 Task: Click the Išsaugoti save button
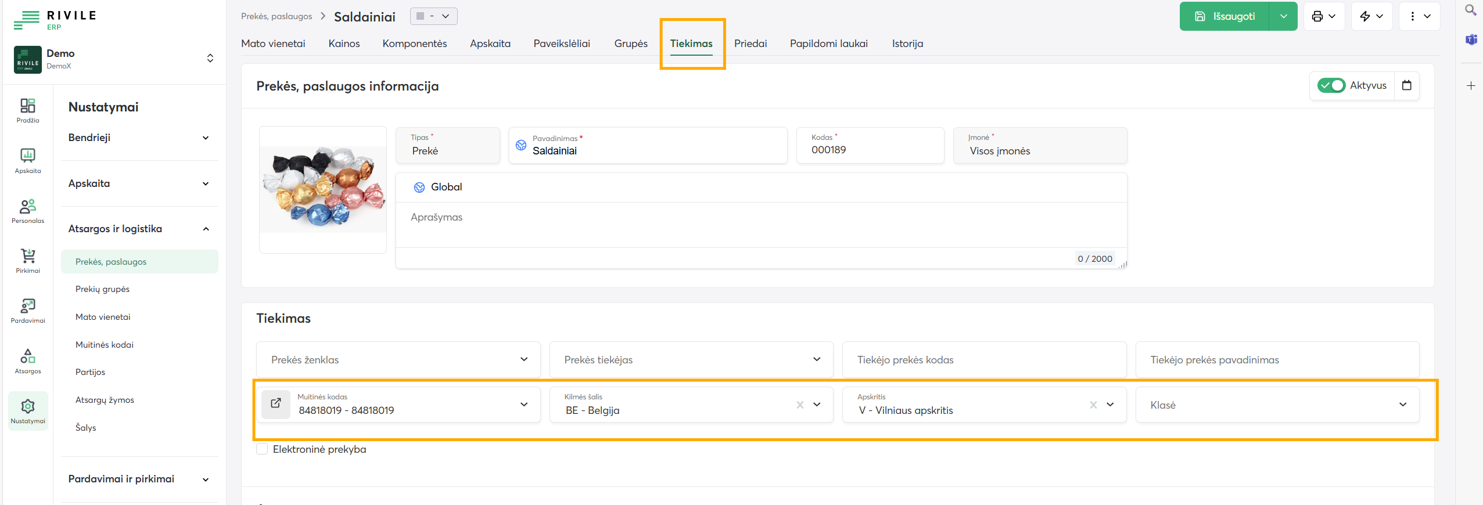[1225, 16]
